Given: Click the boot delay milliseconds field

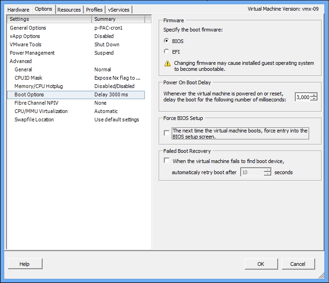Looking at the screenshot, I should (x=303, y=97).
